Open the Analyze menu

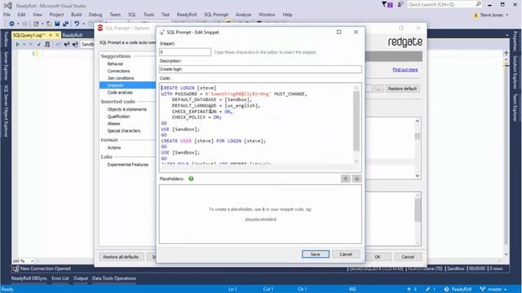pyautogui.click(x=243, y=15)
